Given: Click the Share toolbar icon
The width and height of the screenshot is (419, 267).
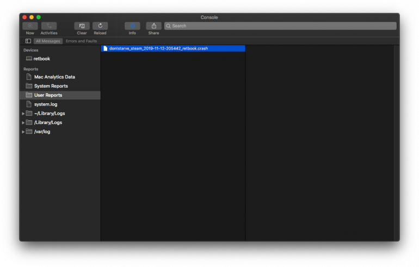Looking at the screenshot, I should click(x=153, y=26).
